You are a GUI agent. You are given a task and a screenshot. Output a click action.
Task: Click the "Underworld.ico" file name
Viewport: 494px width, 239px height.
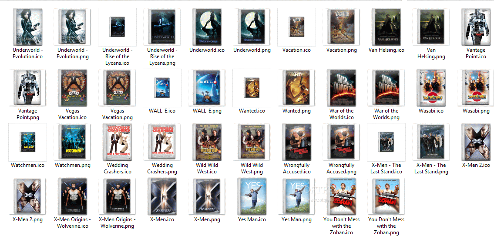207,50
